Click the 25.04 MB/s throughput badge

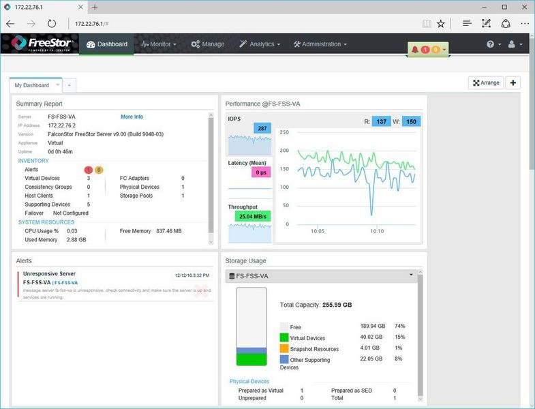tap(252, 217)
